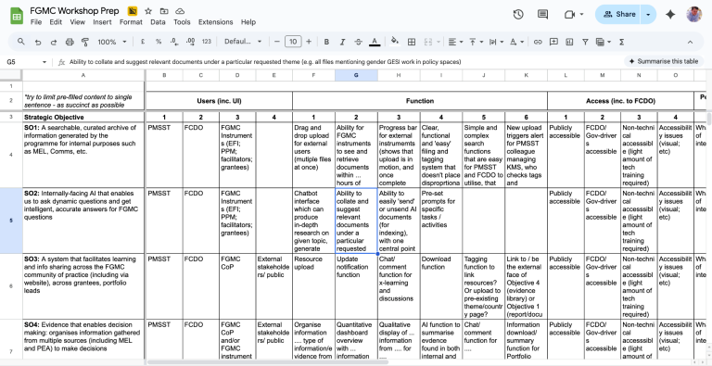Viewport: 712px width, 366px height.
Task: Click the move to folder icon
Action: click(x=164, y=11)
